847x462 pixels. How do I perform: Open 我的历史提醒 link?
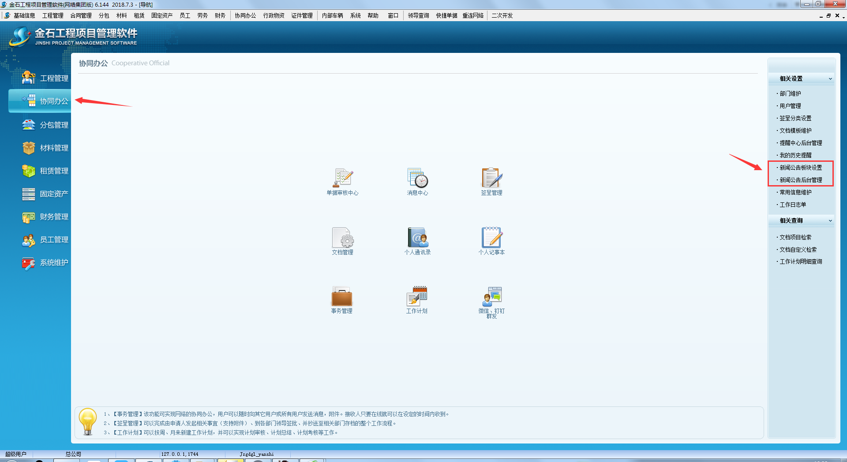[795, 155]
